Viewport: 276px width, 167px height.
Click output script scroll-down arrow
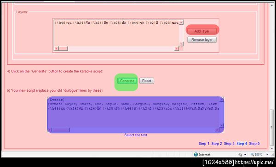(222, 125)
